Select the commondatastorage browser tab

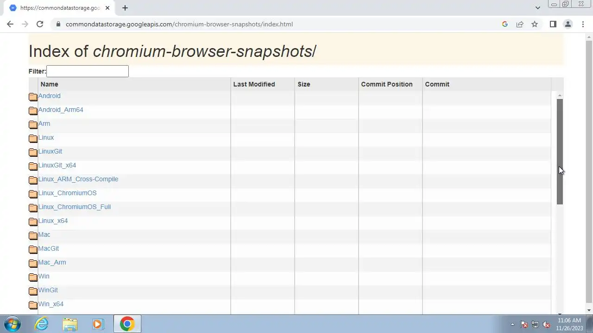point(59,8)
